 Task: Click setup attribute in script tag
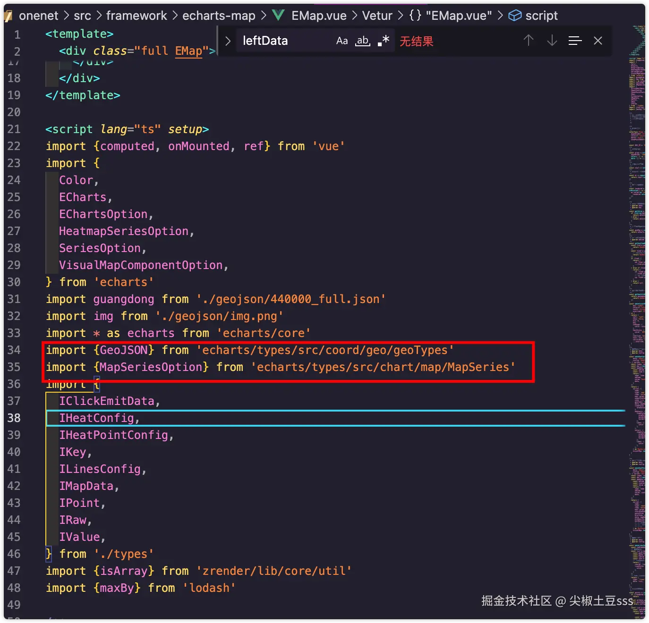pyautogui.click(x=185, y=129)
